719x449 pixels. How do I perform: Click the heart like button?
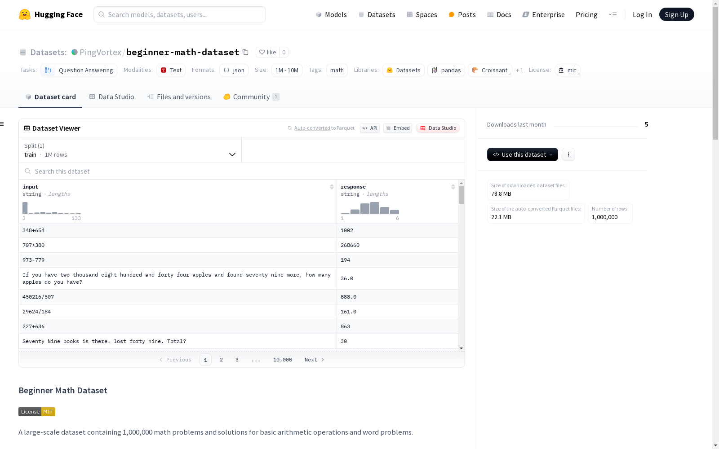click(x=267, y=52)
